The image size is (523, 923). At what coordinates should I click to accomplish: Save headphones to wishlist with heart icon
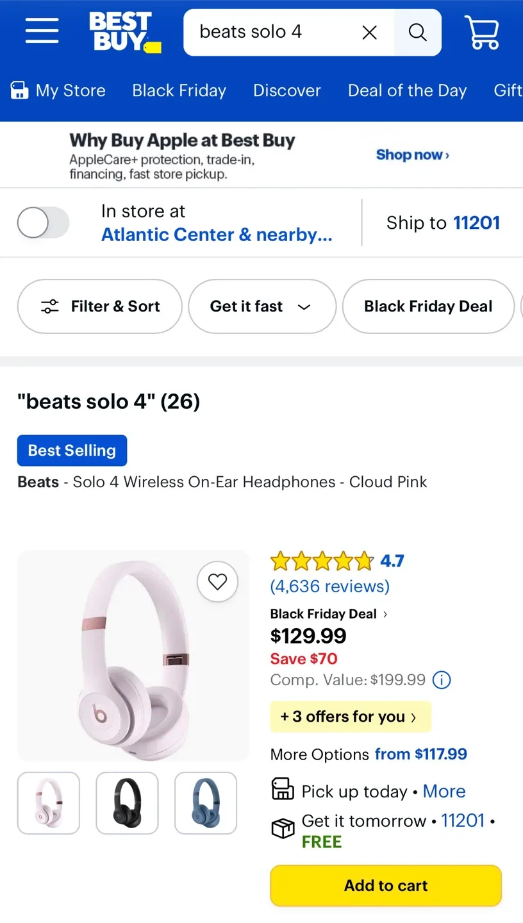tap(217, 581)
